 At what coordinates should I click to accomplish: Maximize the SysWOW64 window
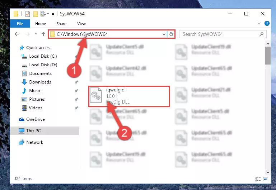coord(246,14)
